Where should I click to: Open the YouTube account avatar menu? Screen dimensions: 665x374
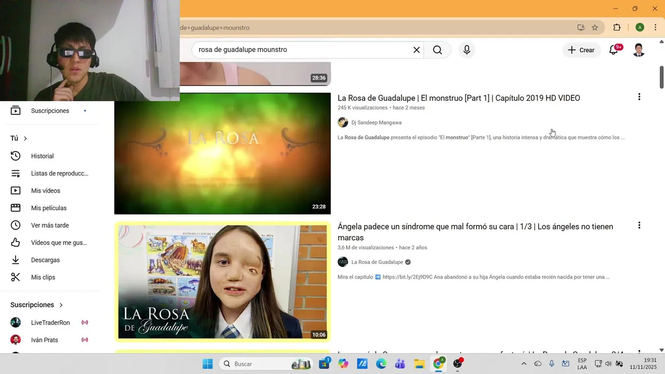coord(639,50)
